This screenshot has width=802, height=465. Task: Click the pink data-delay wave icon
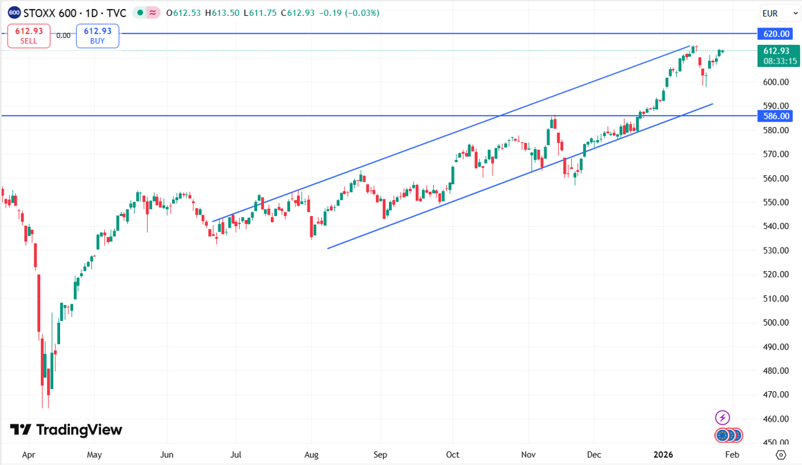pos(153,13)
